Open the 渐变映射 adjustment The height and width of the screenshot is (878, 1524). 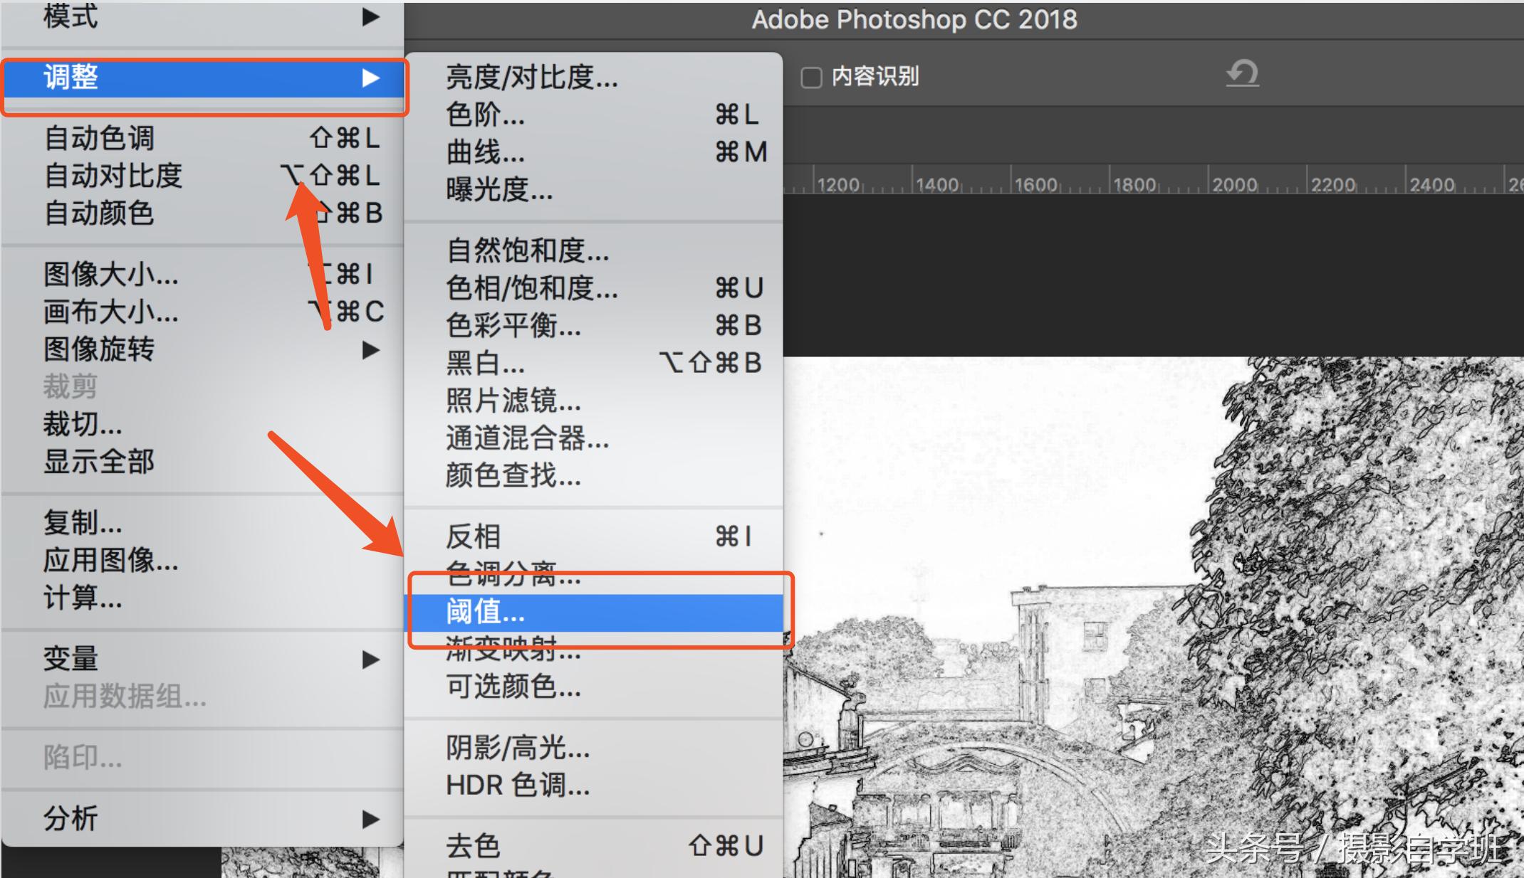[513, 651]
